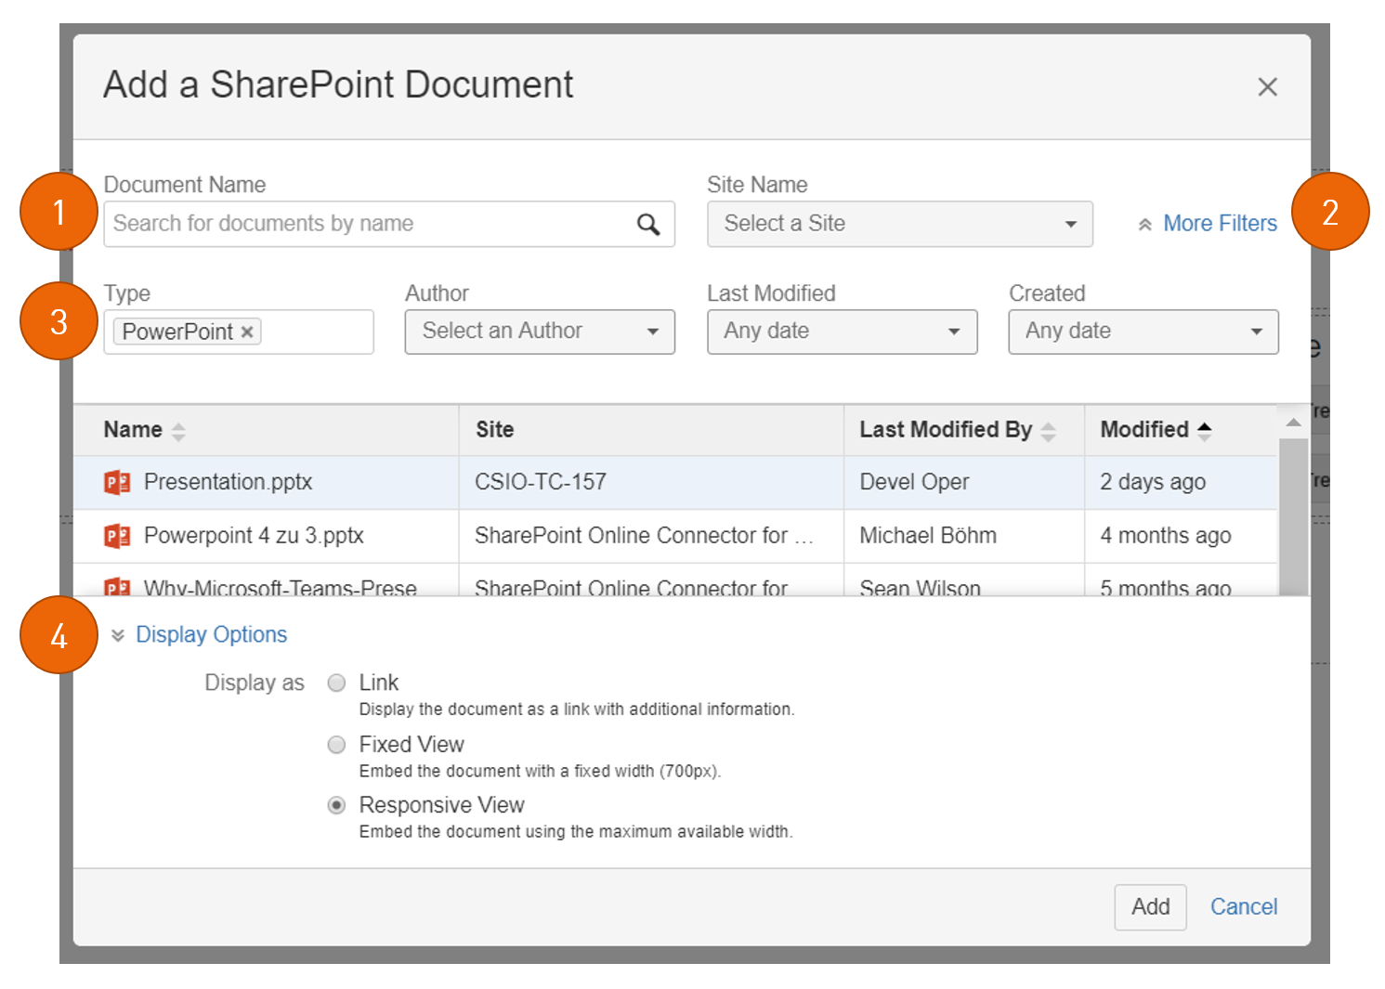Remove the PowerPoint type filter chip
The image size is (1385, 989).
point(247,332)
